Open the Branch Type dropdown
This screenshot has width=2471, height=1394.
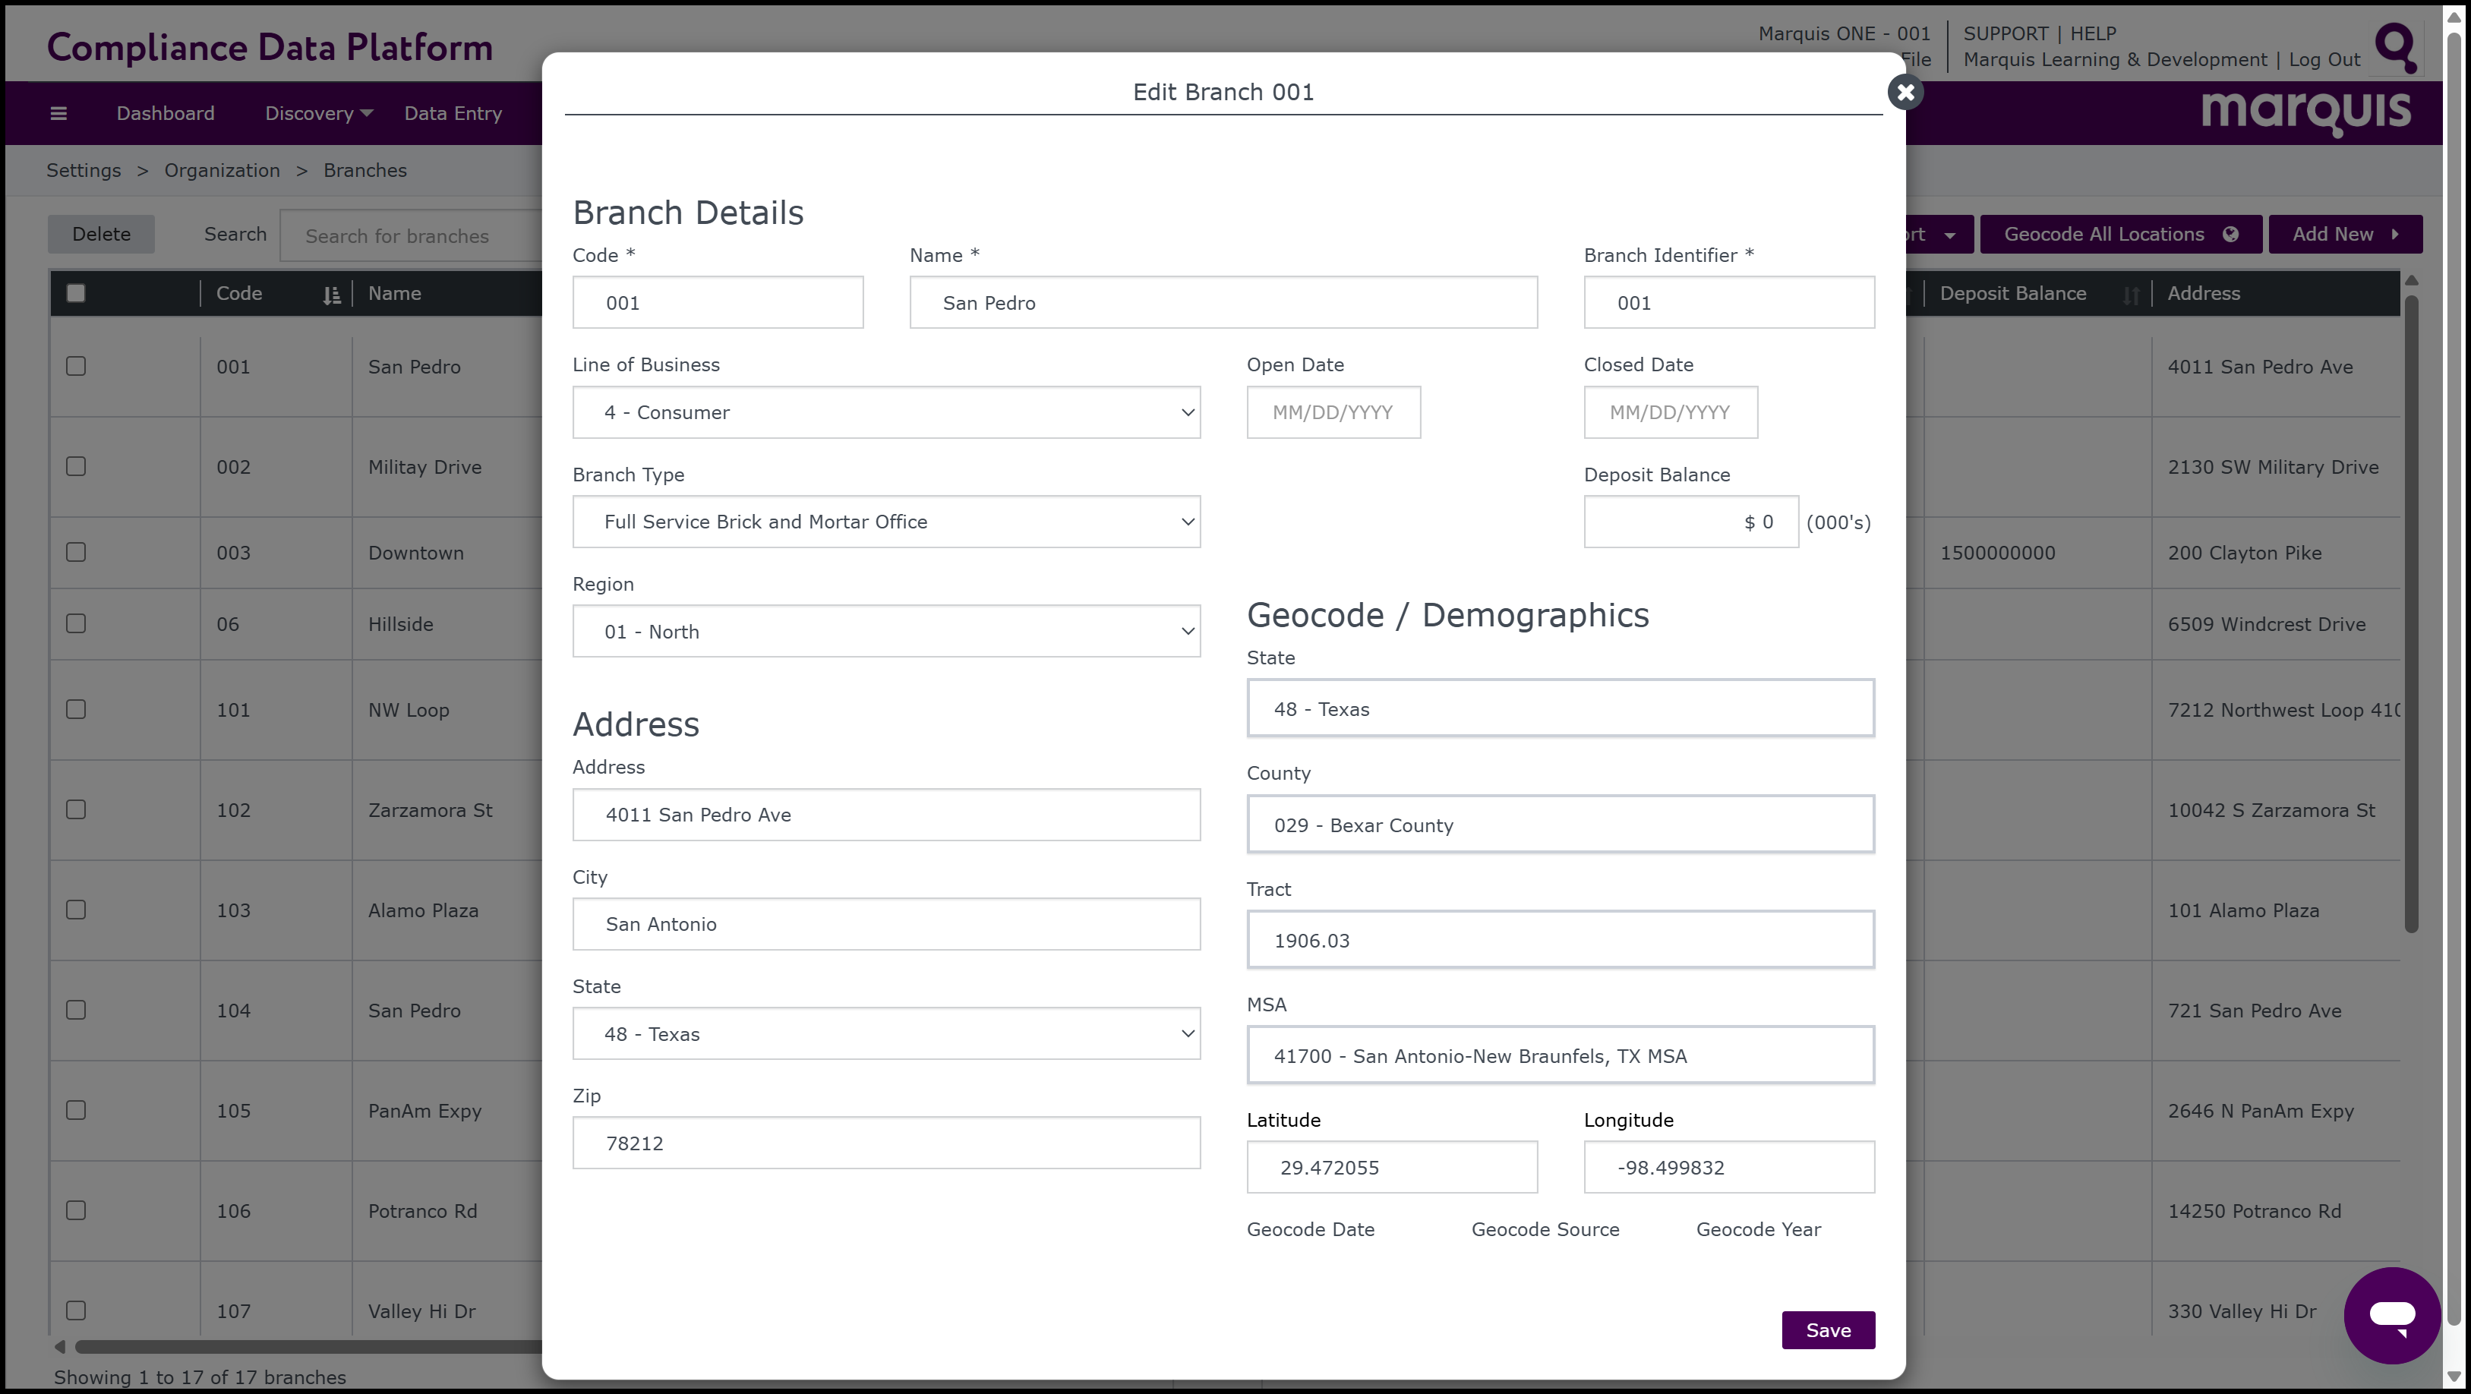885,522
